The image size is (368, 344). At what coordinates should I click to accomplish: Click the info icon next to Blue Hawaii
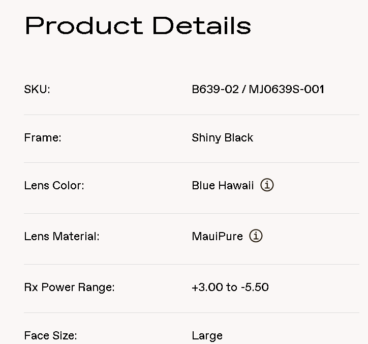267,185
